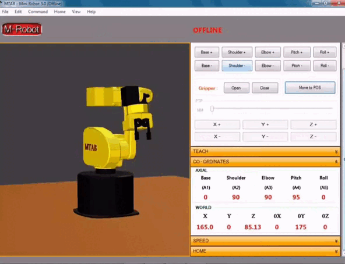Click the PTP MM slider handle
Image resolution: width=345 pixels, height=264 pixels.
(x=212, y=109)
